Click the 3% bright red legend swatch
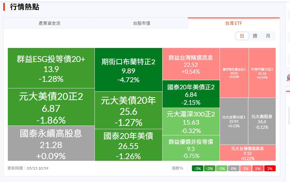Screen dimensions: 290x182 [x=270, y=169]
